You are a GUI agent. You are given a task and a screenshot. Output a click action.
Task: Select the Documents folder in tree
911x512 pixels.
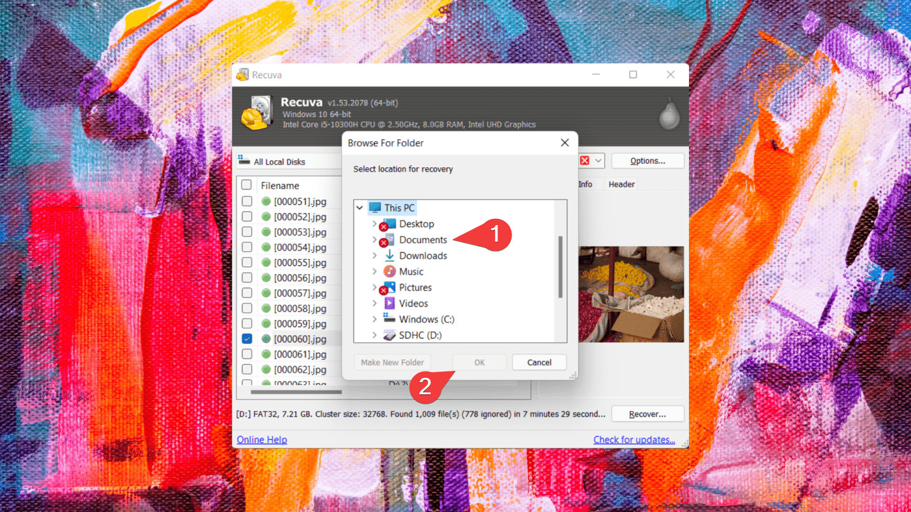(423, 240)
